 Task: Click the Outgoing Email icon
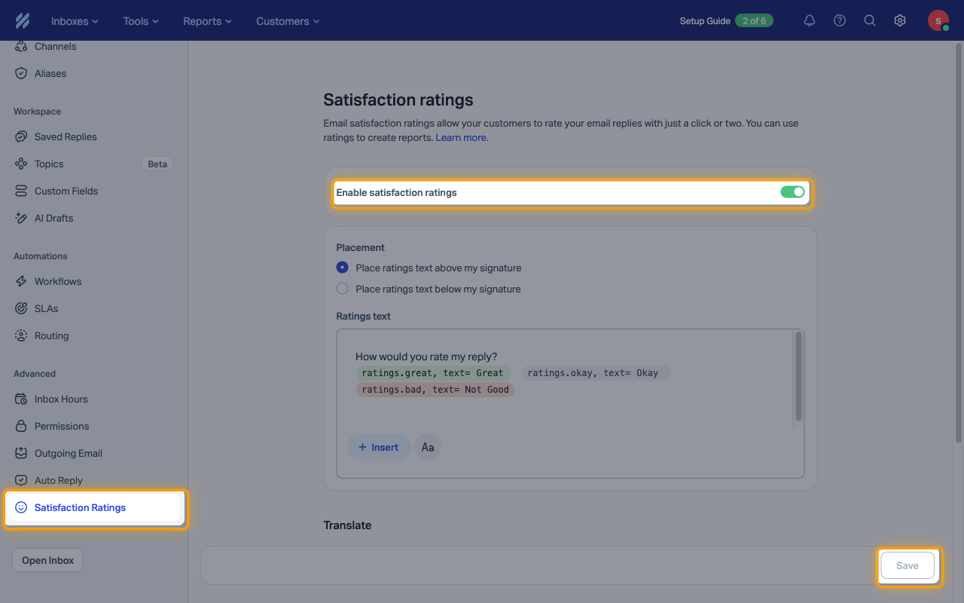point(21,453)
